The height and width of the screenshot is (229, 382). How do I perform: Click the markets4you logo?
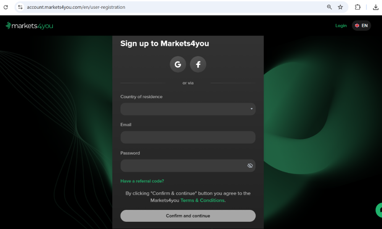pyautogui.click(x=29, y=26)
